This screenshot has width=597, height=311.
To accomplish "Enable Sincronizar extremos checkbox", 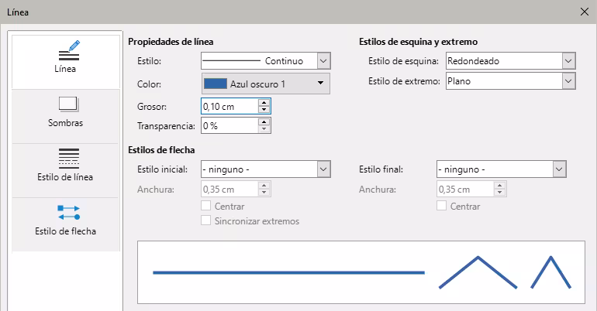I will click(206, 220).
